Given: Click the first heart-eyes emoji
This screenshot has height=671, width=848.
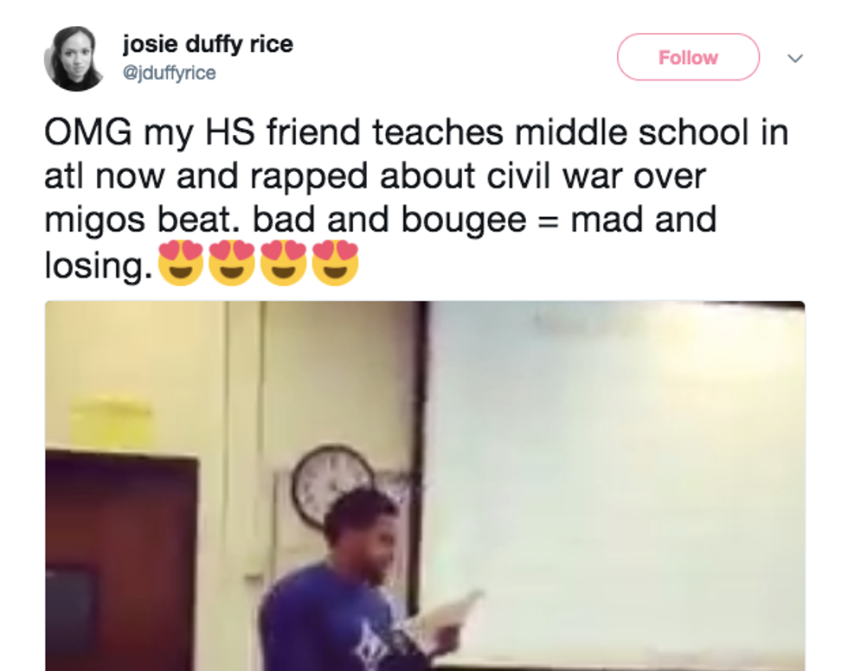Looking at the screenshot, I should tap(181, 263).
